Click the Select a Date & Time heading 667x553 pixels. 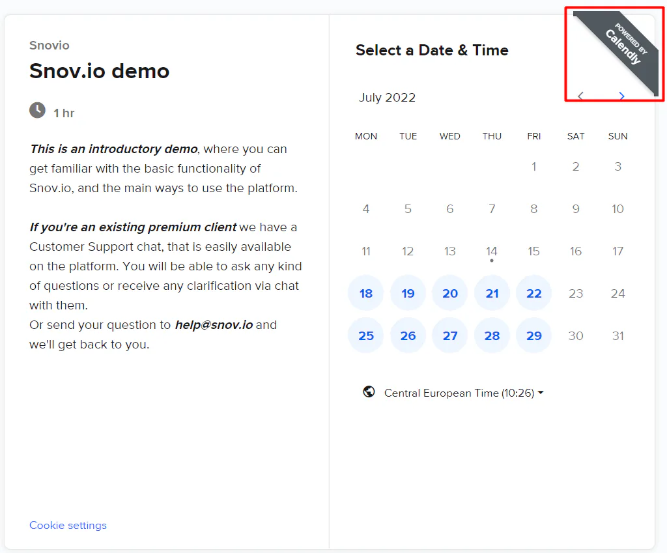pyautogui.click(x=432, y=50)
